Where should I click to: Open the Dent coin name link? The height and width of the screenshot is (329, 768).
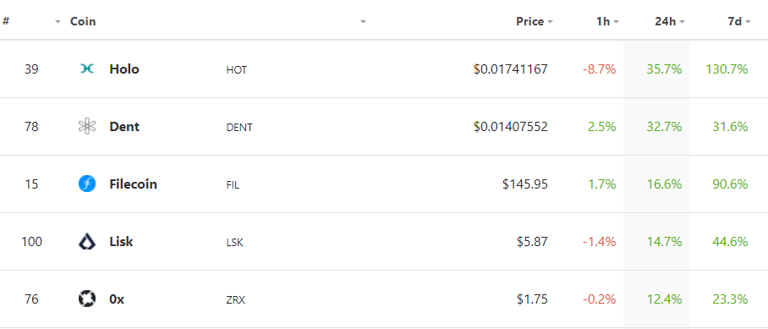coord(124,126)
